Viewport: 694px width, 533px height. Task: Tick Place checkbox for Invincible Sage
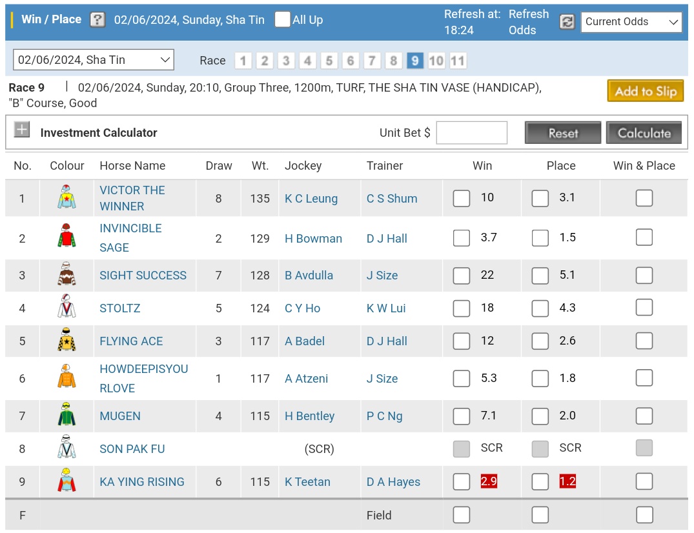(540, 238)
